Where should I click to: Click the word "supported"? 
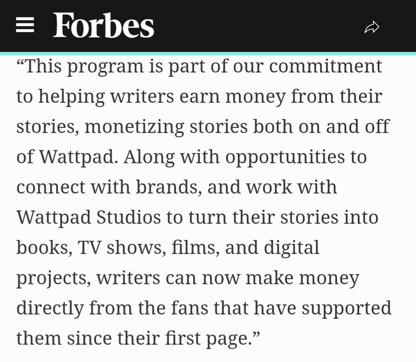coord(347,308)
